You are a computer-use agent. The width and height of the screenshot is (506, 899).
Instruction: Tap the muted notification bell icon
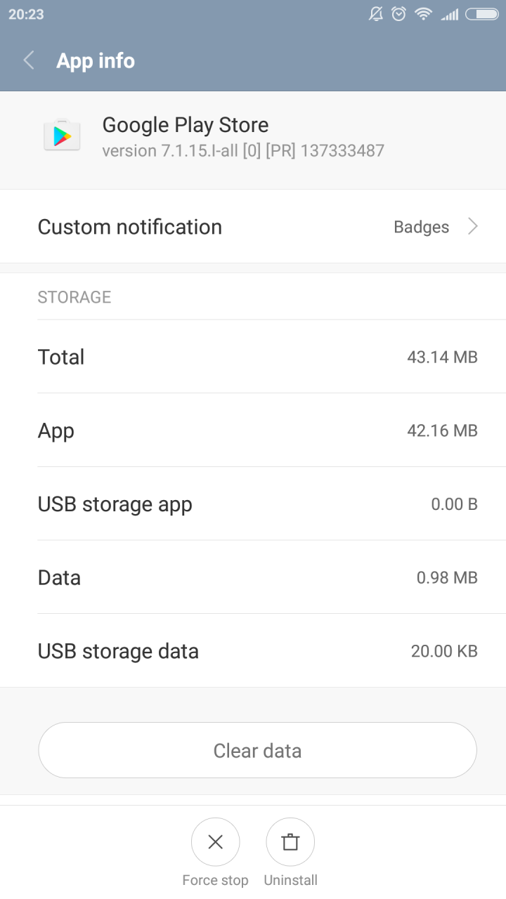(x=376, y=13)
